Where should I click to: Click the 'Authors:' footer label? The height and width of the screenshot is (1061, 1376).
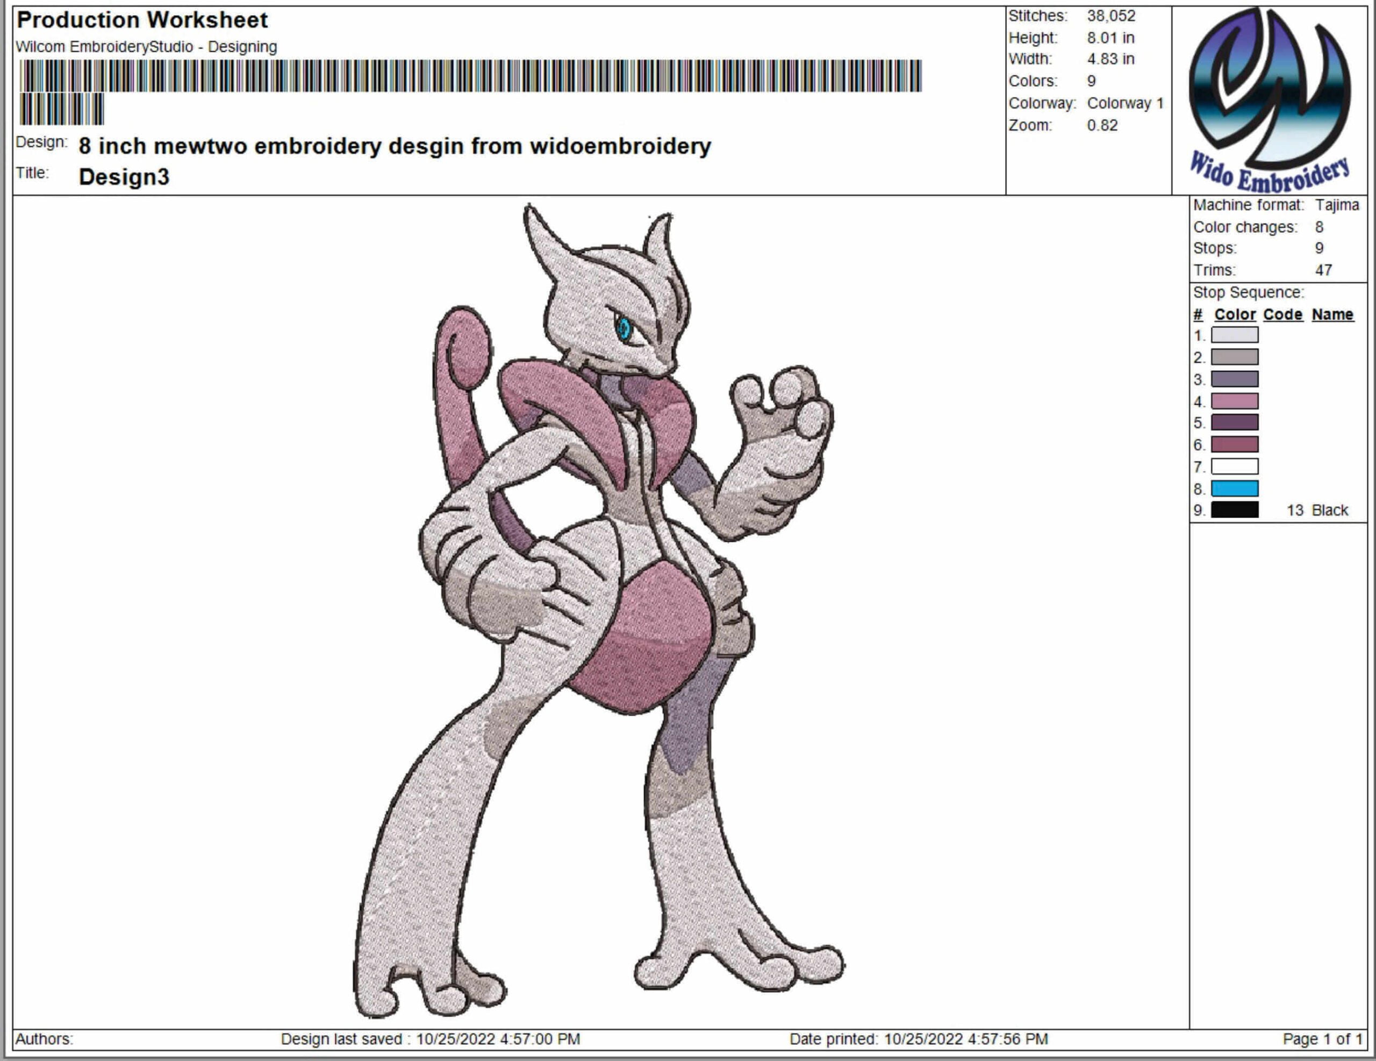44,1039
